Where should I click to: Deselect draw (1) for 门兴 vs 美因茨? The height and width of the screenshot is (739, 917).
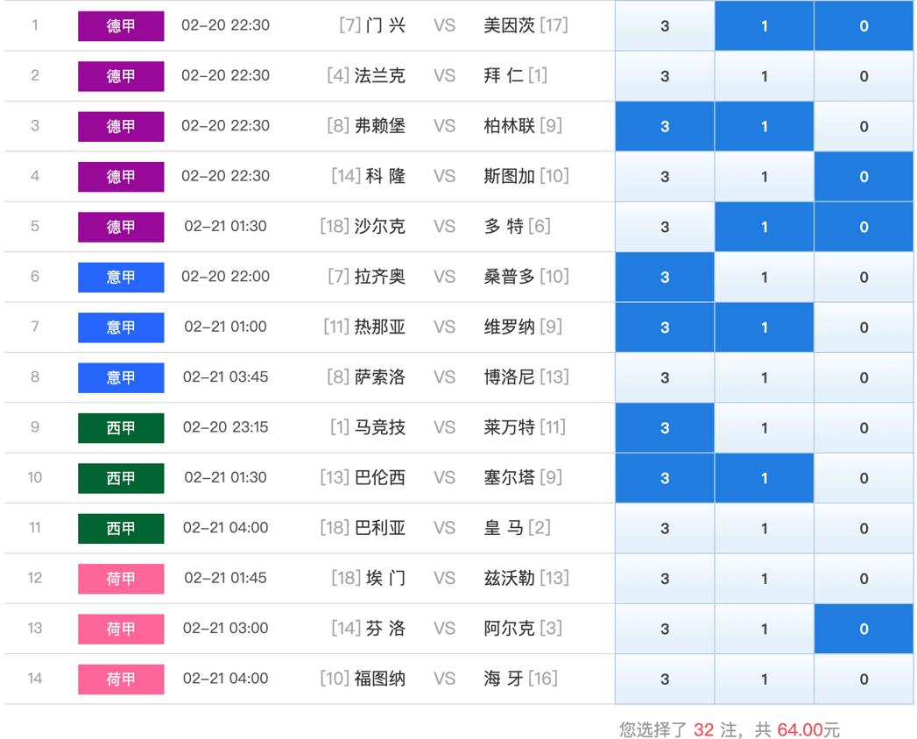click(x=764, y=25)
